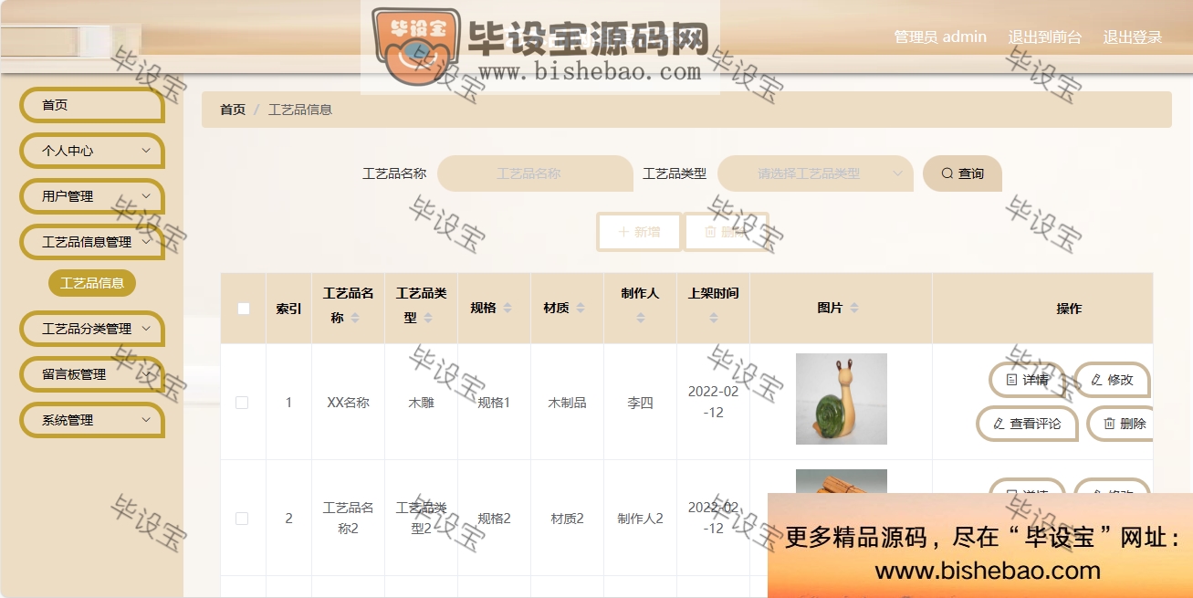Check the checkbox for row 2
Viewport: 1193px width, 598px height.
[x=242, y=519]
